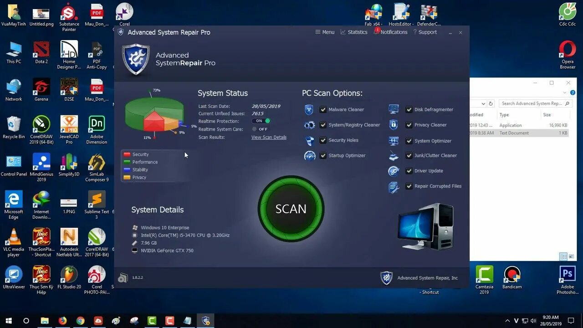Open Opera Browser desktop icon
Viewport: 583px width, 328px height.
(568, 55)
